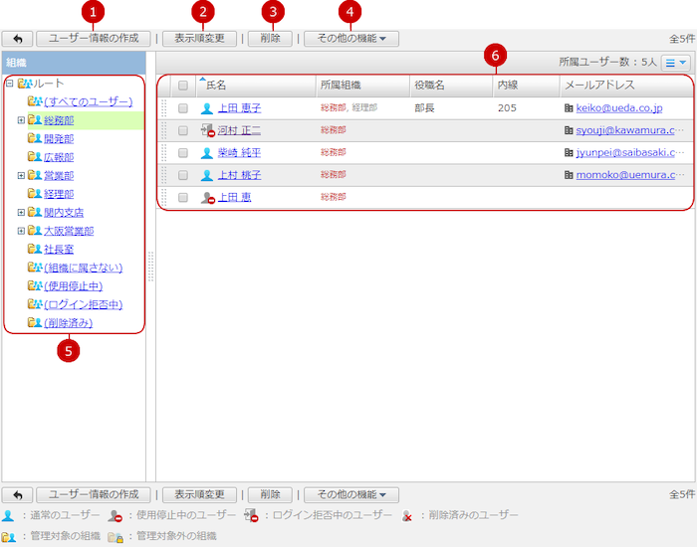Screen dimensions: 697x547
Task: Open the top その他の機能 dropdown
Action: click(x=350, y=39)
